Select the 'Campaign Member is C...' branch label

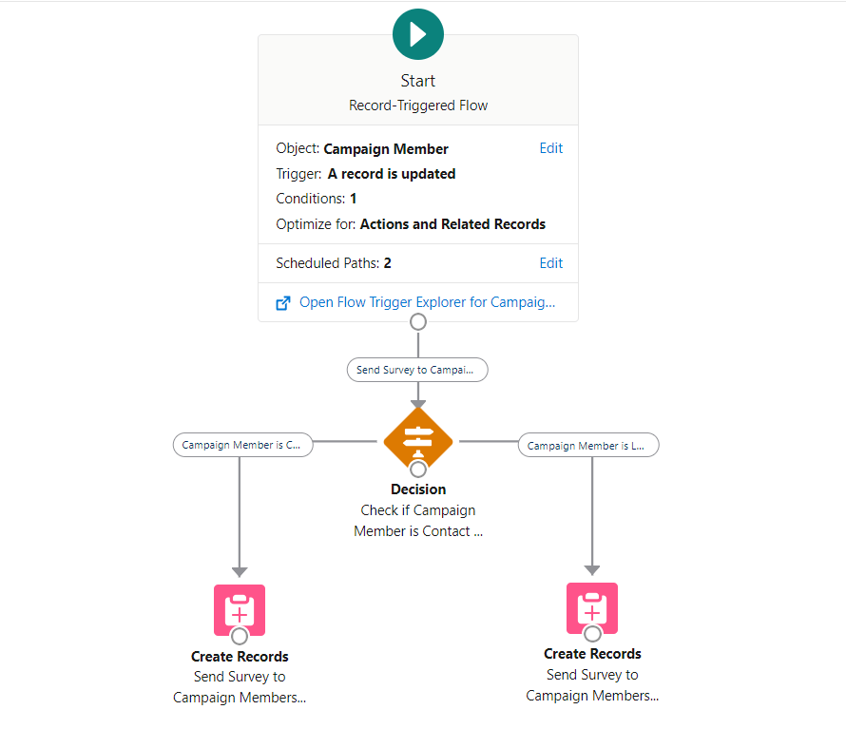coord(242,445)
